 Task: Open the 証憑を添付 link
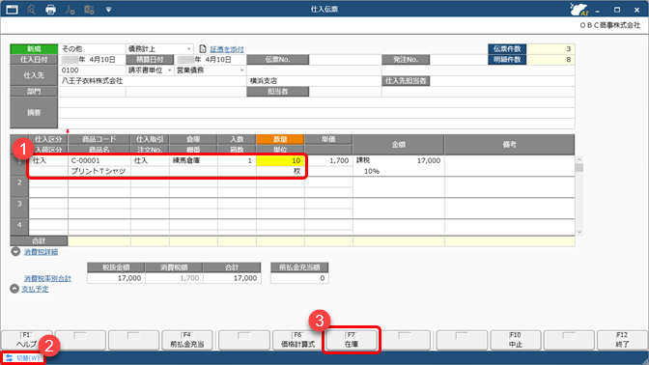pos(227,49)
